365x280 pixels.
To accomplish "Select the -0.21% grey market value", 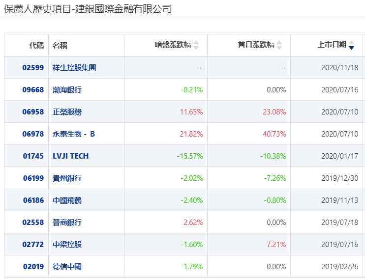I will (192, 90).
